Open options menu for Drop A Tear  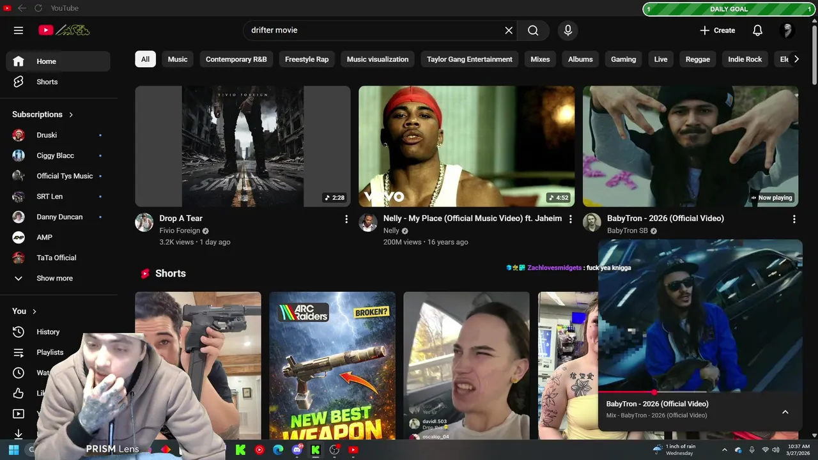pos(346,219)
